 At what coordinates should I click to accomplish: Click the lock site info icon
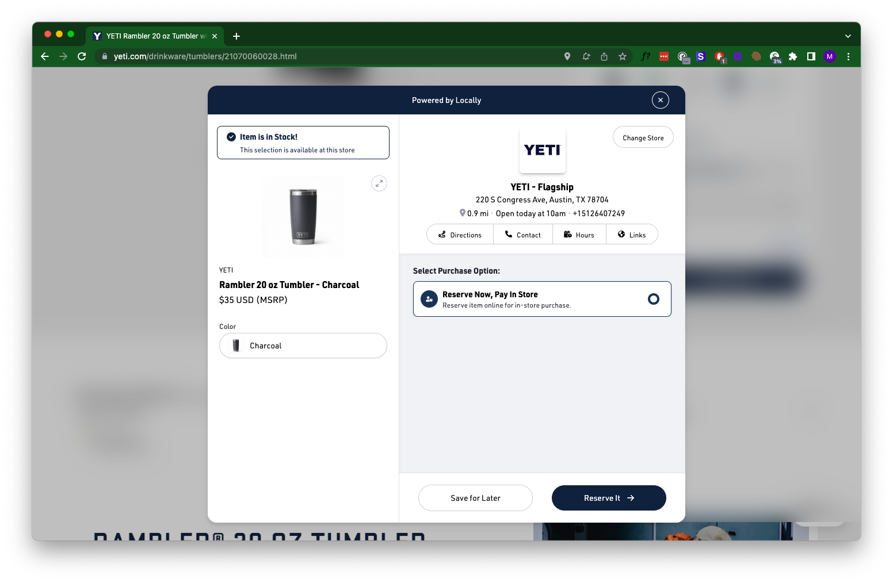pos(105,56)
